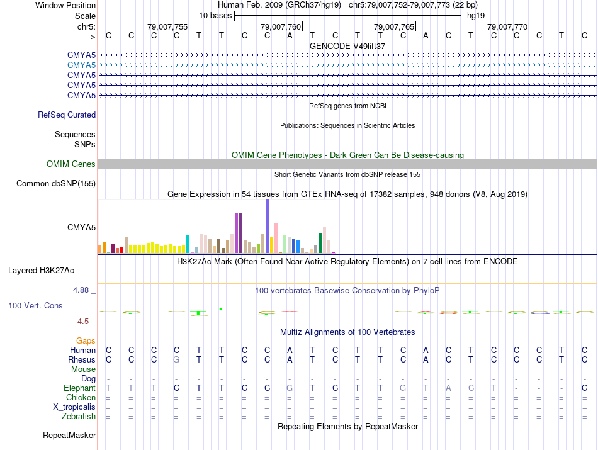598x450 pixels.
Task: Click the orange insertion mark in Elephant row
Action: [121, 387]
